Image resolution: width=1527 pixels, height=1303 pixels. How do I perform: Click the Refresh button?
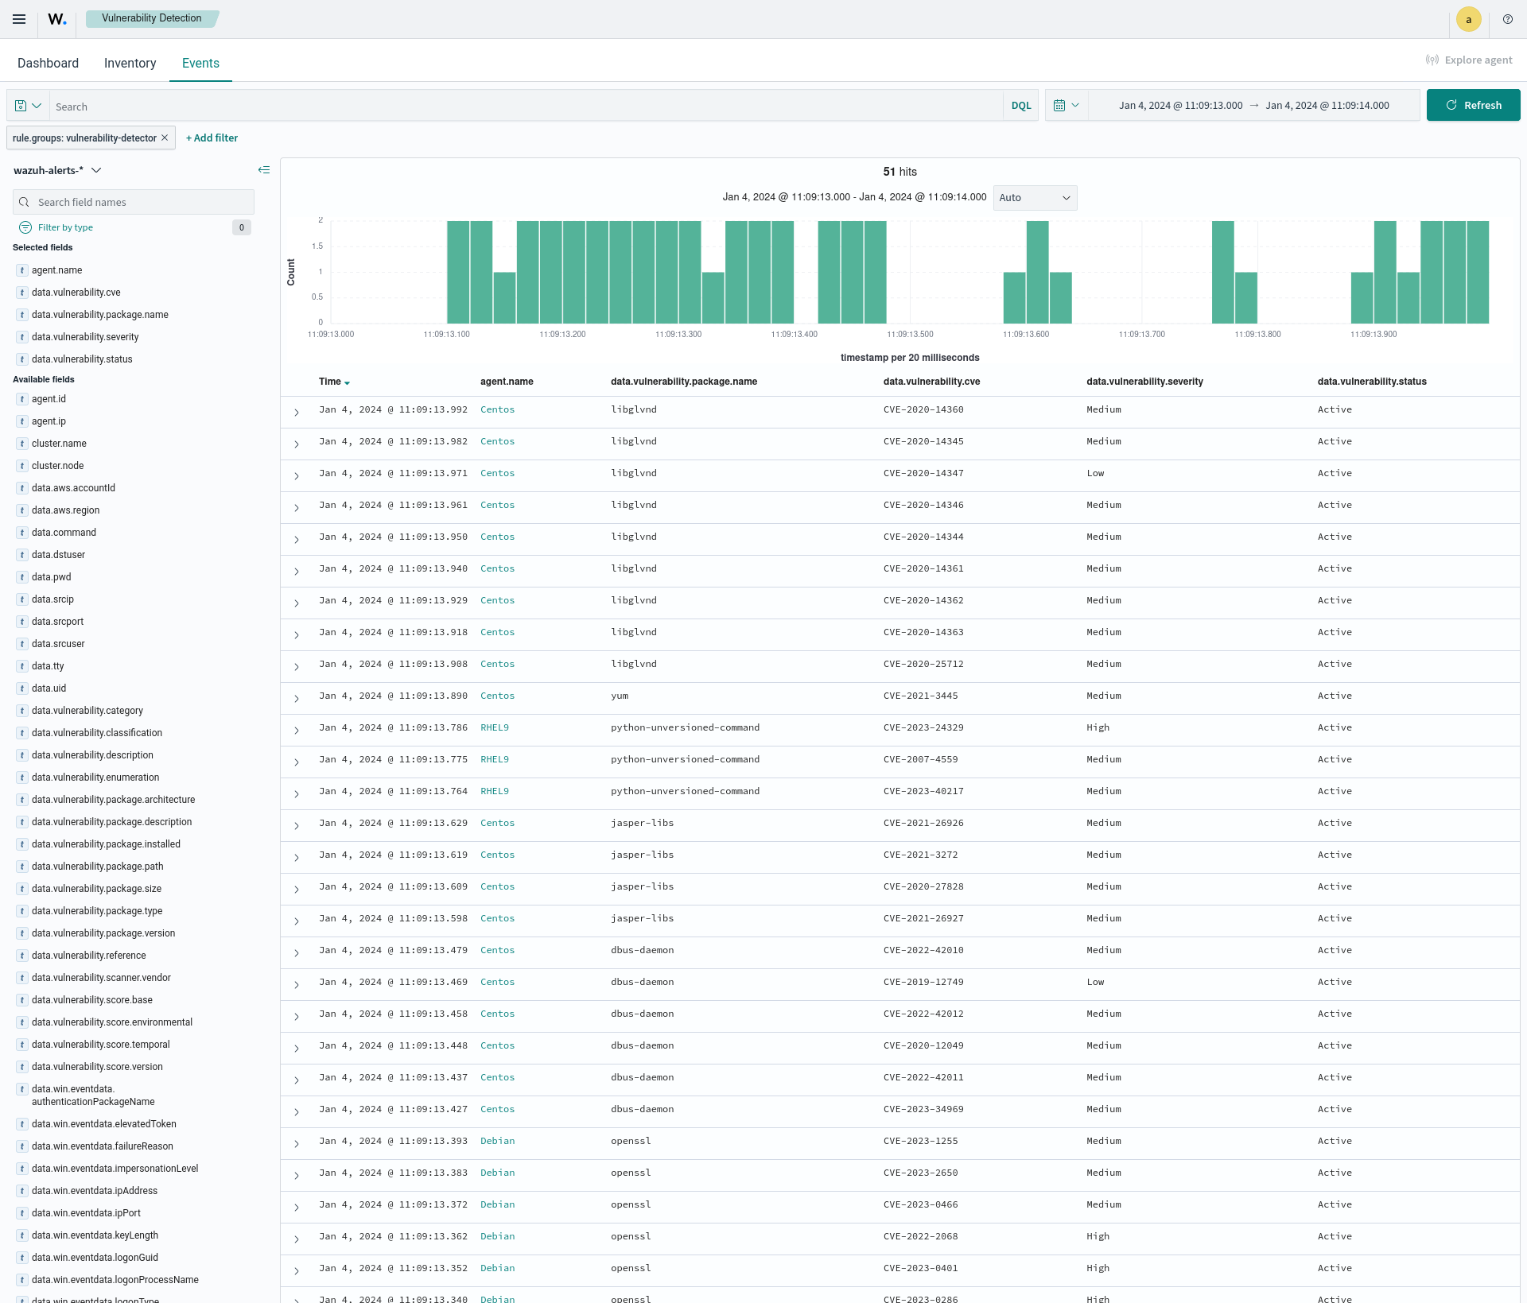(1473, 105)
